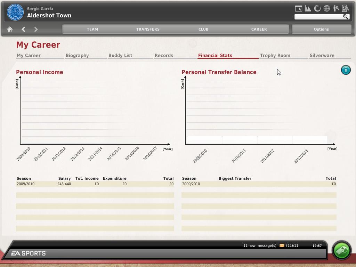Click the Aldershot Town club crest
The height and width of the screenshot is (267, 356).
pos(15,13)
